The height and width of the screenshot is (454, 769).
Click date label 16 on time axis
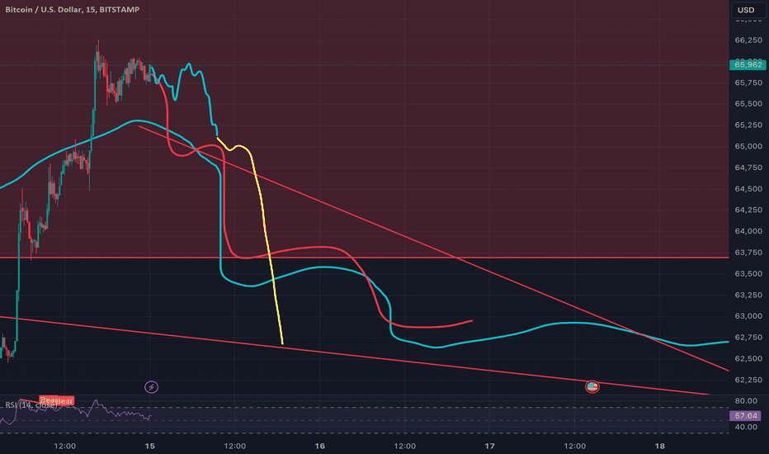click(320, 446)
